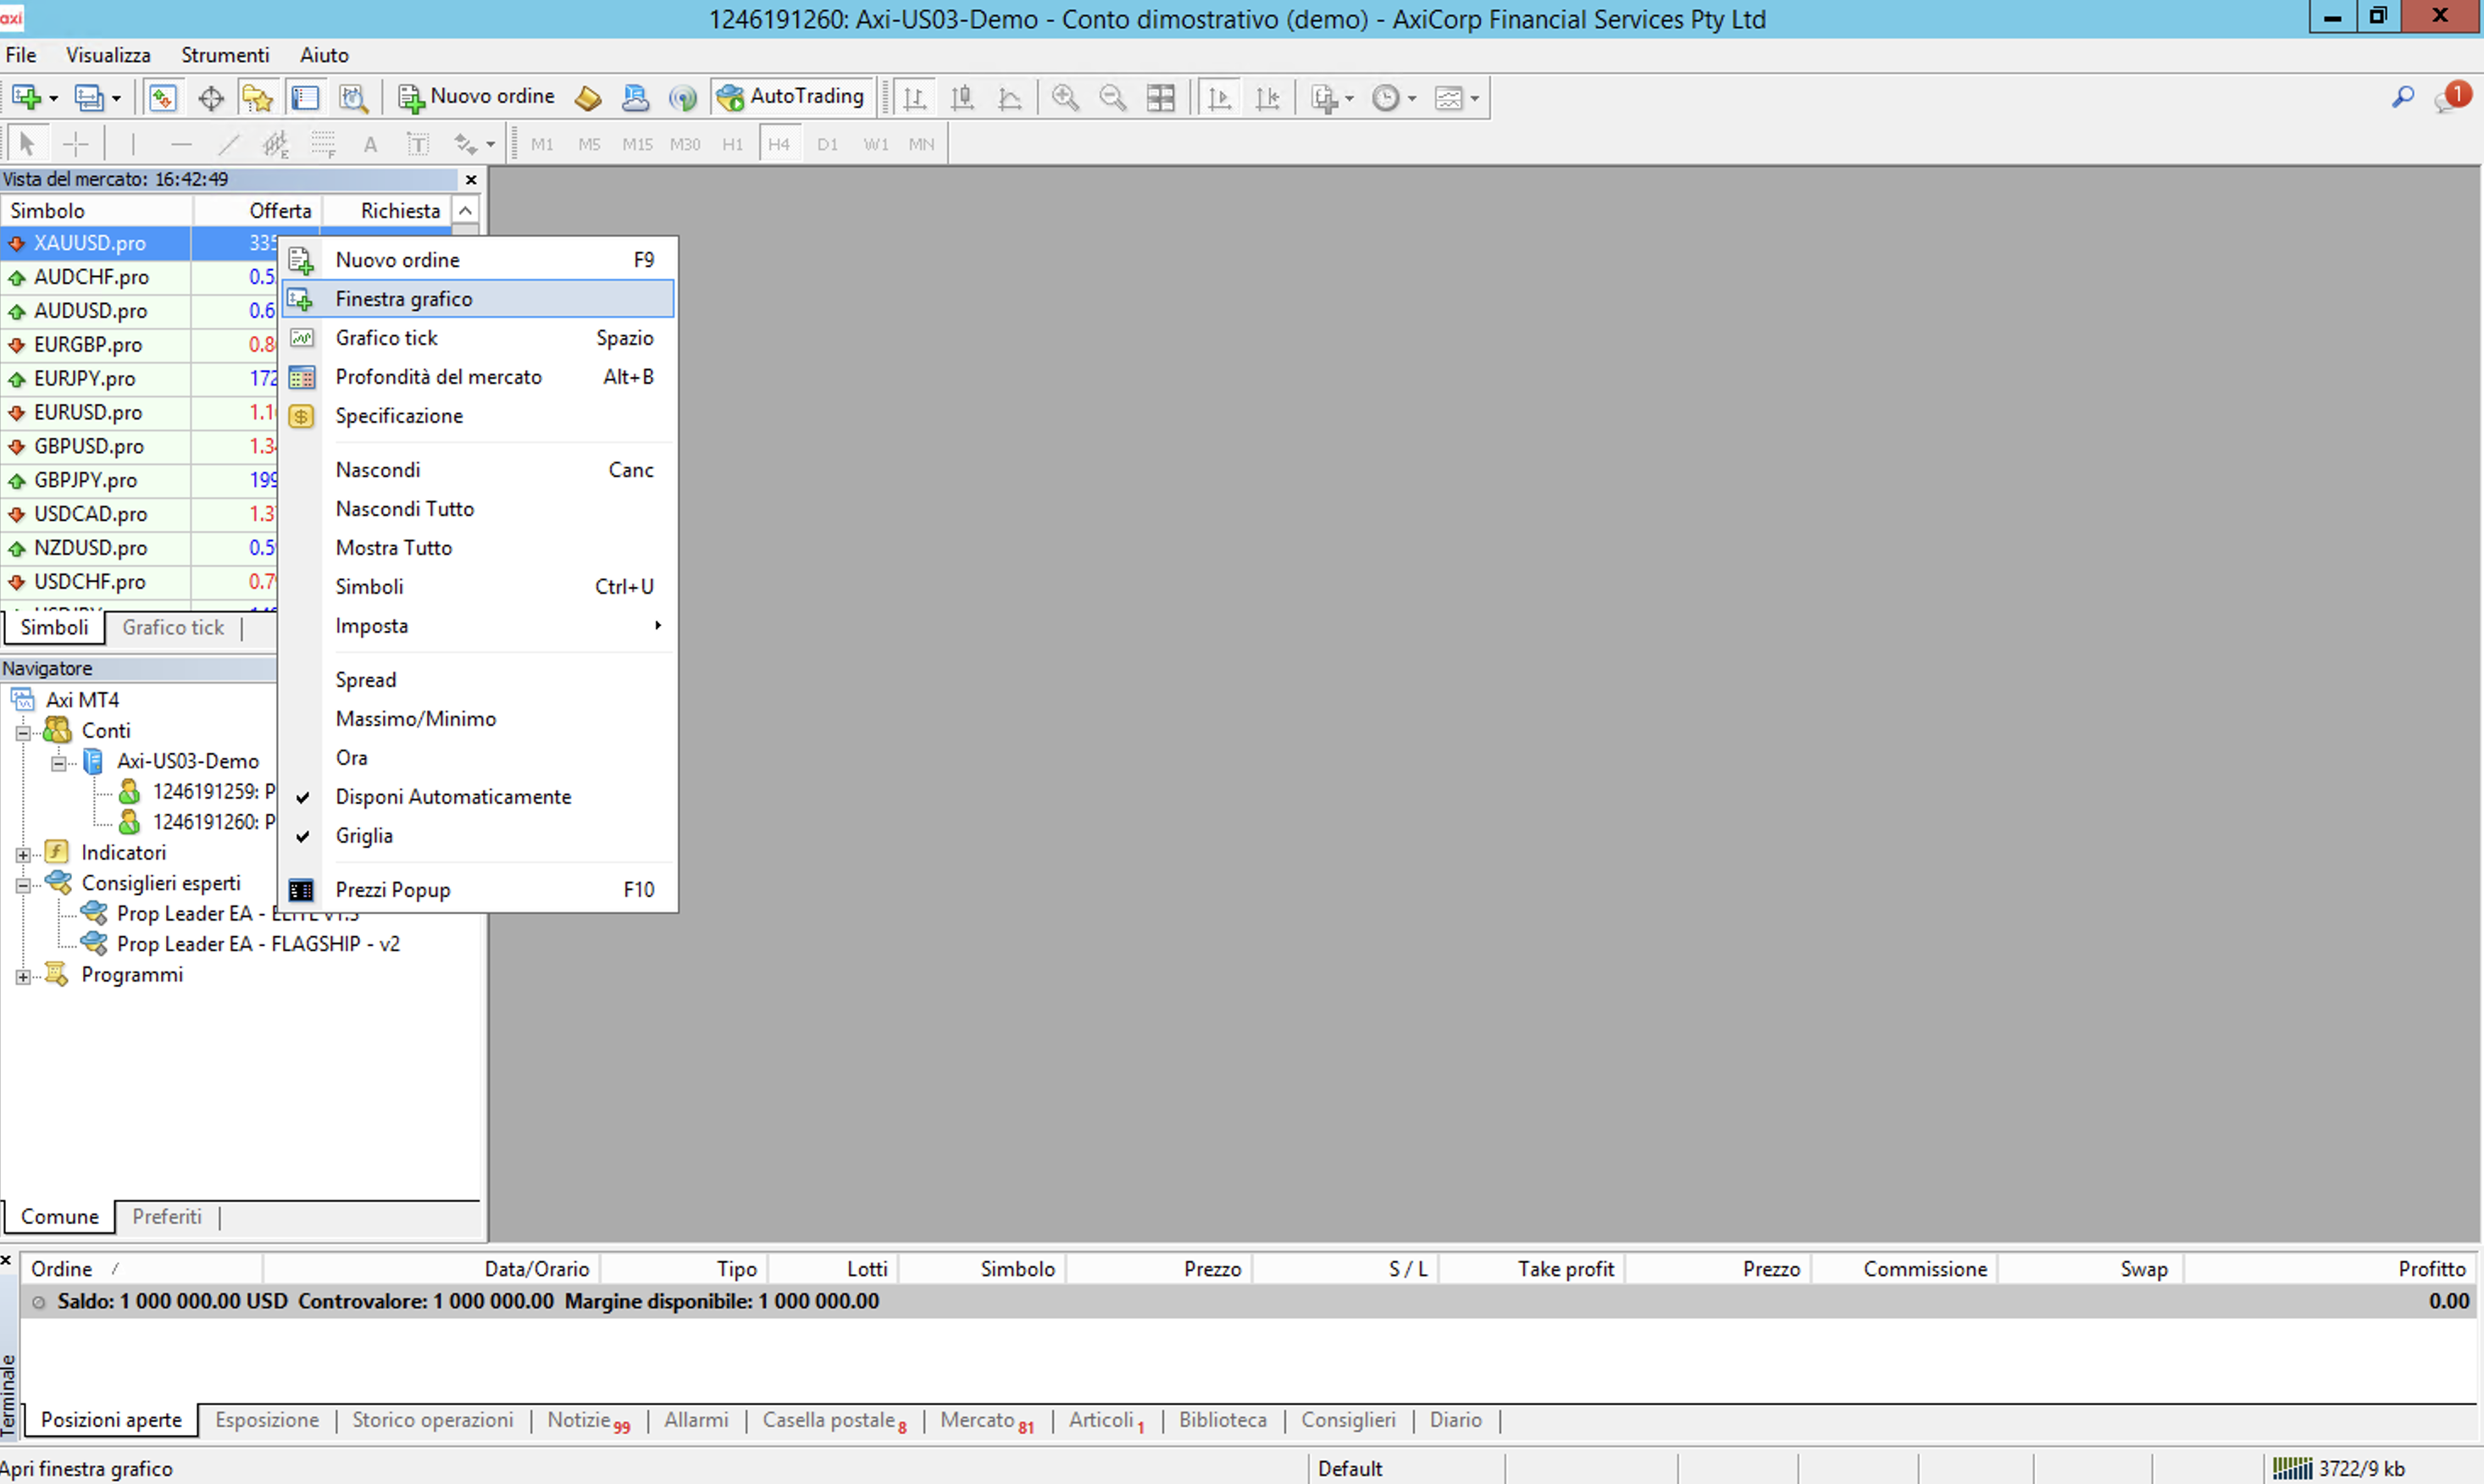The image size is (2484, 1484).
Task: Click the Tile Windows grid icon
Action: point(1160,98)
